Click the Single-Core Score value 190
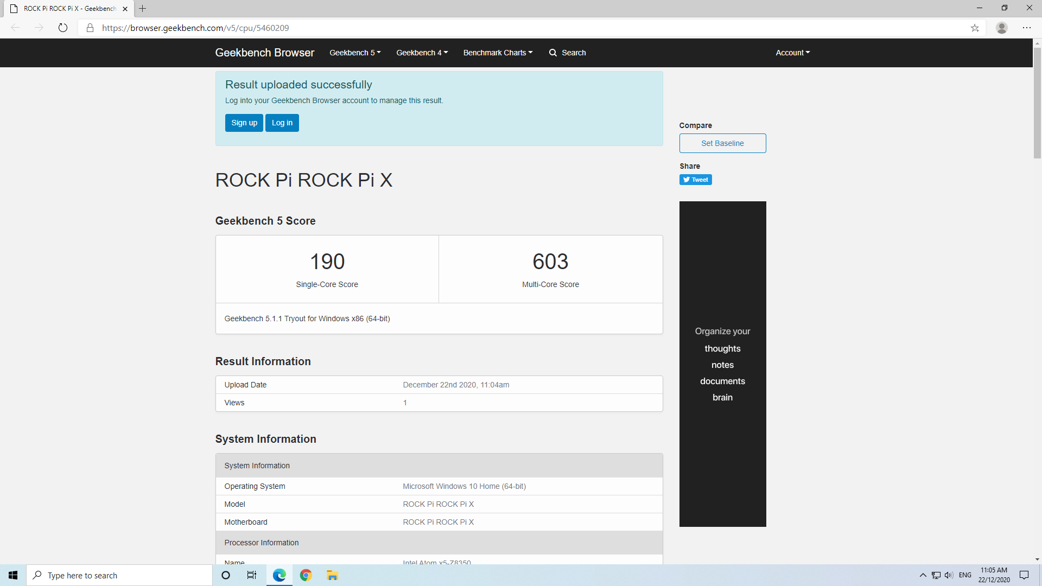 click(x=327, y=262)
